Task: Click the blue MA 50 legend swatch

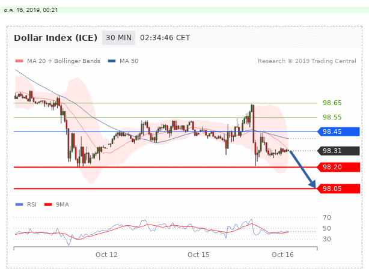Action: [112, 61]
